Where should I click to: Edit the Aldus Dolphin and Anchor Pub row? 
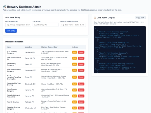(x=74, y=96)
